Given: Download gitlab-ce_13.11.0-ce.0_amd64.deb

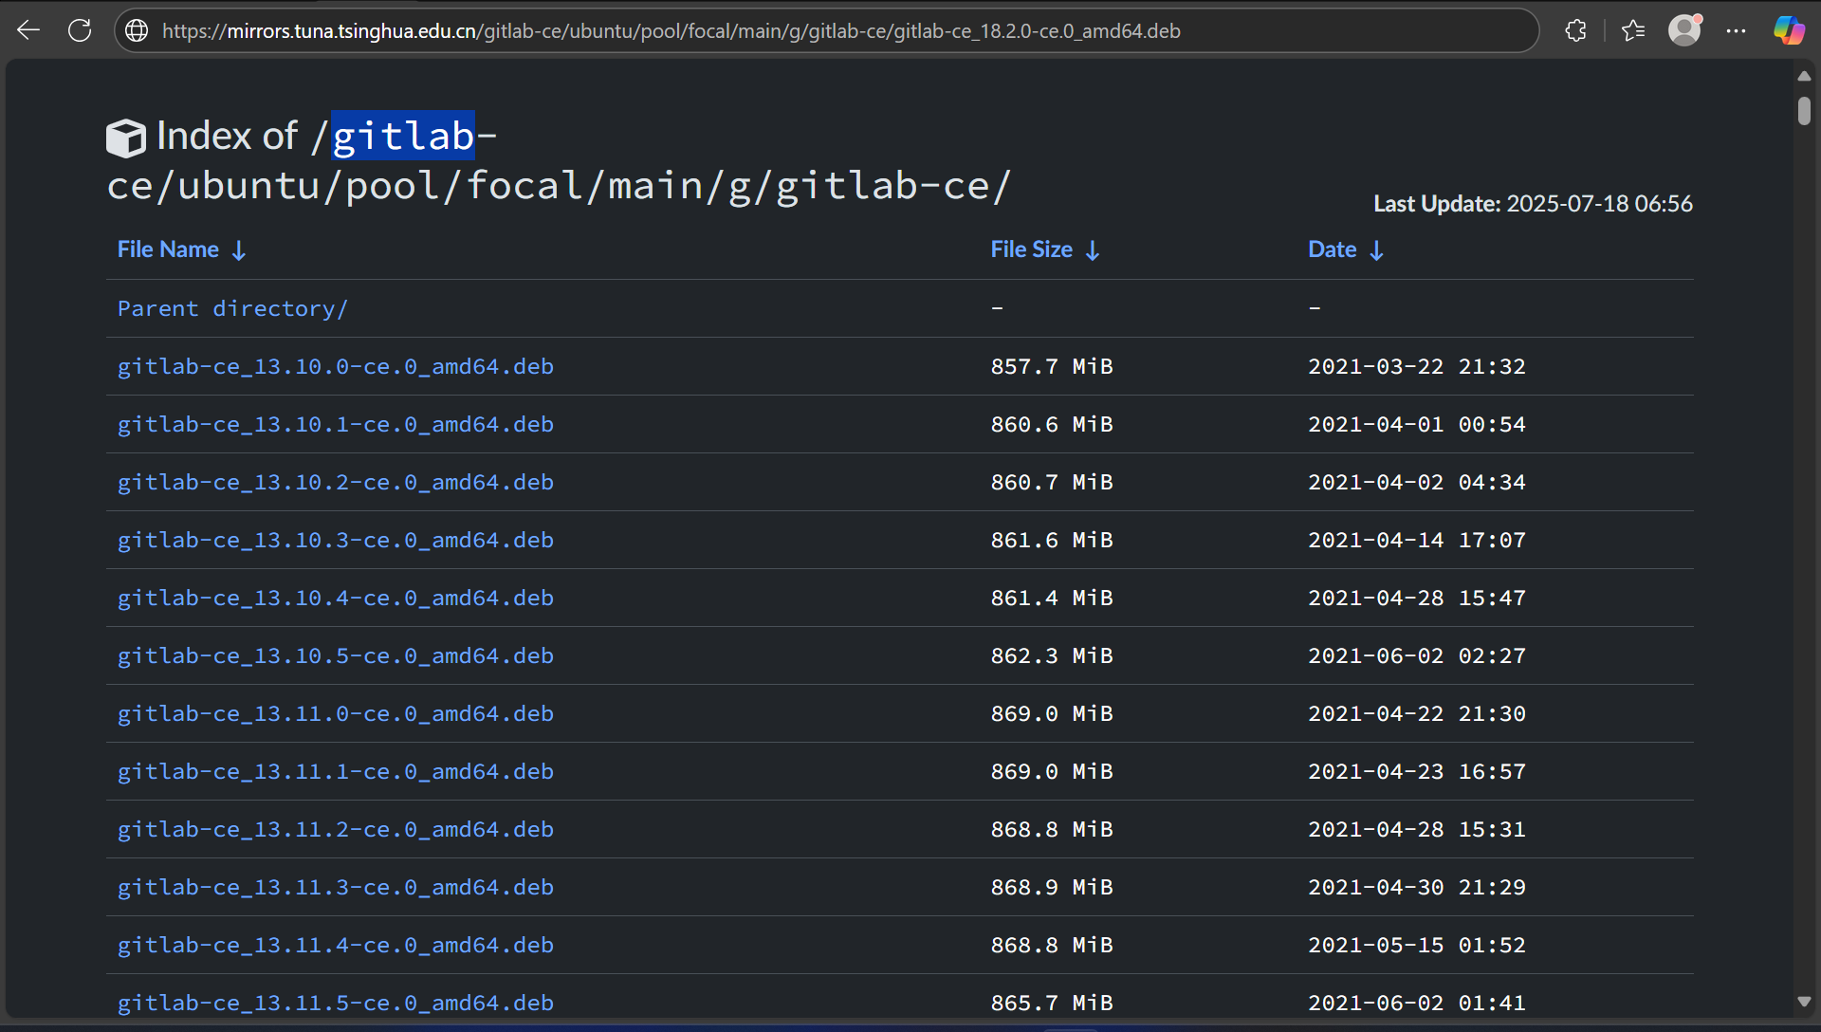Looking at the screenshot, I should click(x=336, y=713).
